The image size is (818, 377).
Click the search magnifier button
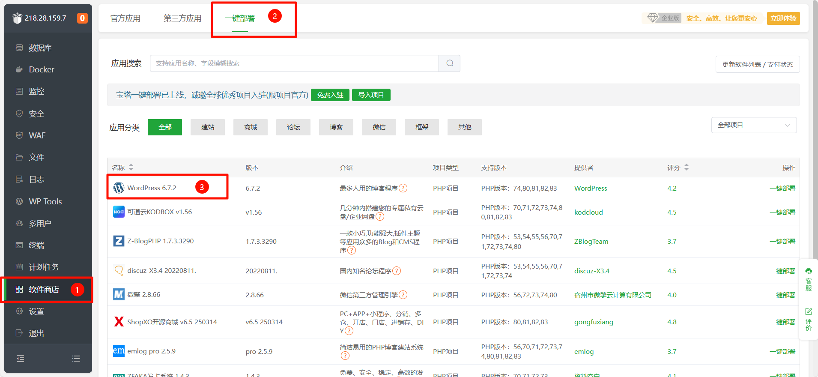450,63
